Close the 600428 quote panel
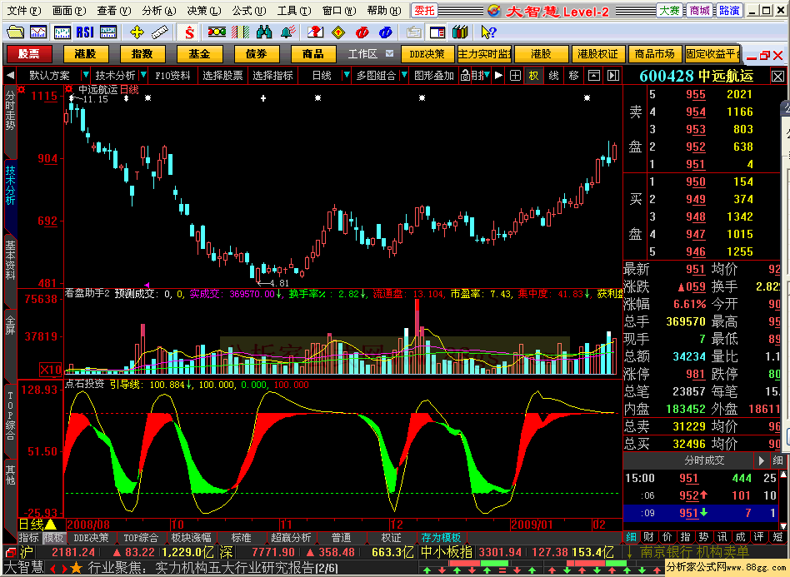 pyautogui.click(x=777, y=77)
